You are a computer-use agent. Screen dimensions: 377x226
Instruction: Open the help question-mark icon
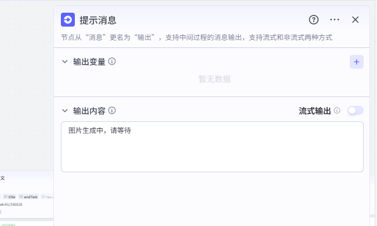[x=314, y=20]
